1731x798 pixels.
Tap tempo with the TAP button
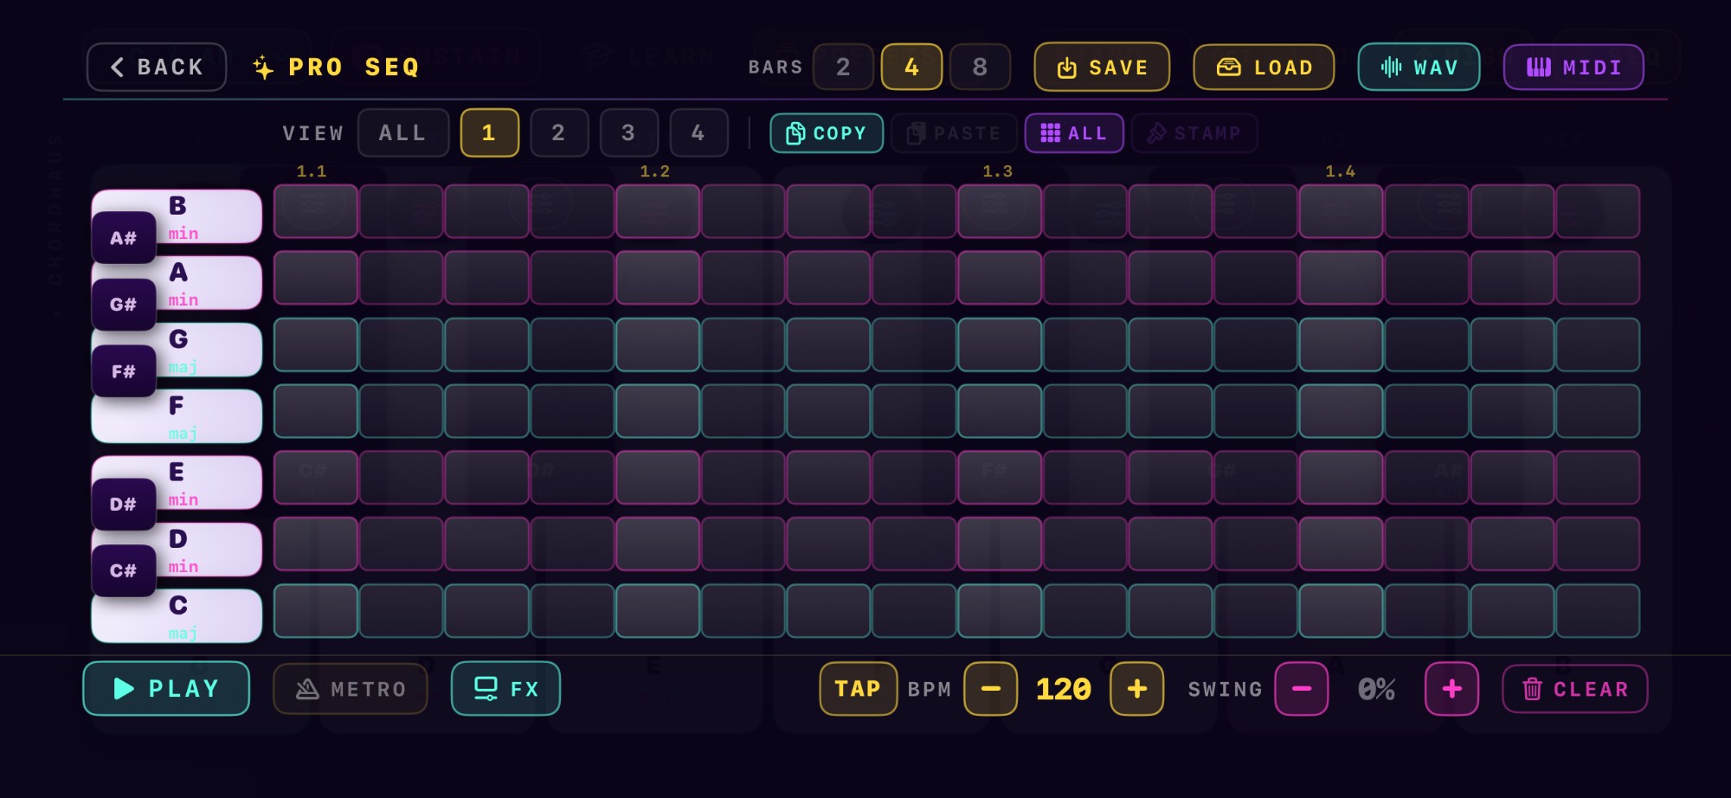tap(858, 688)
